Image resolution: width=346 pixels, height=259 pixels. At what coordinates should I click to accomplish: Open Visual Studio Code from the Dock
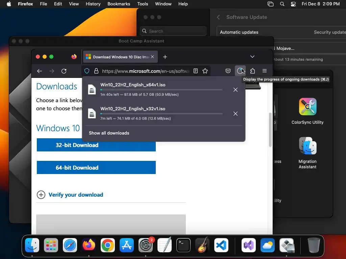click(x=221, y=245)
